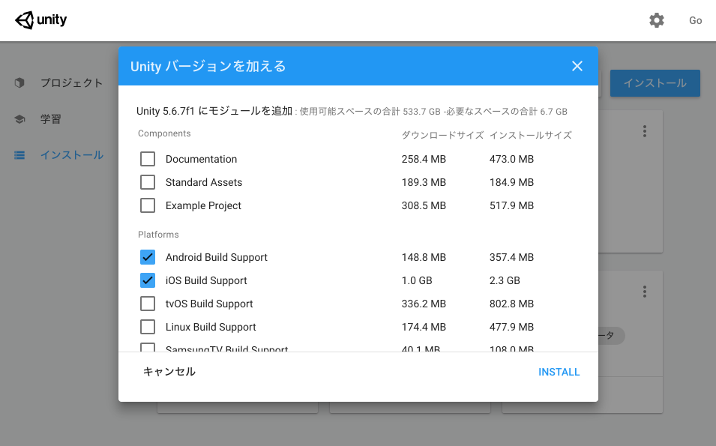
Task: Uncheck Android Build Support
Action: point(148,257)
